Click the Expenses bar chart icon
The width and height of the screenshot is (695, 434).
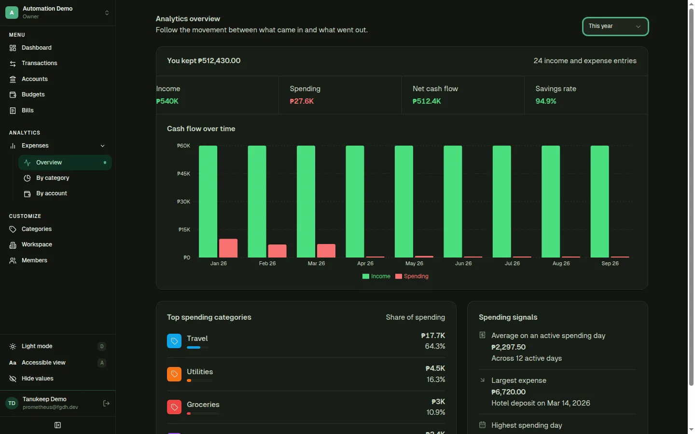[x=13, y=146]
